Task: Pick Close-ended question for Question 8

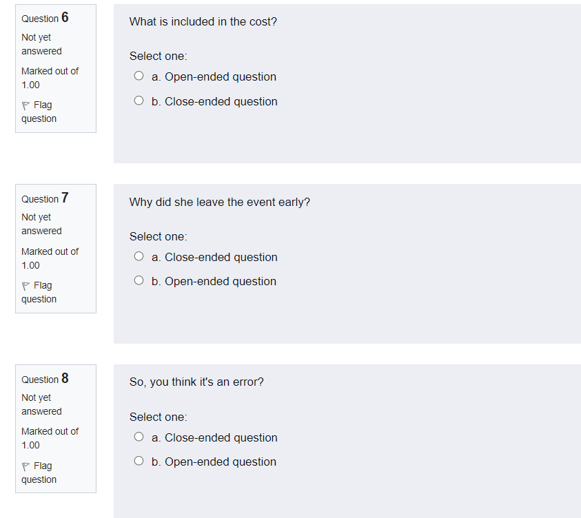Action: pos(139,436)
